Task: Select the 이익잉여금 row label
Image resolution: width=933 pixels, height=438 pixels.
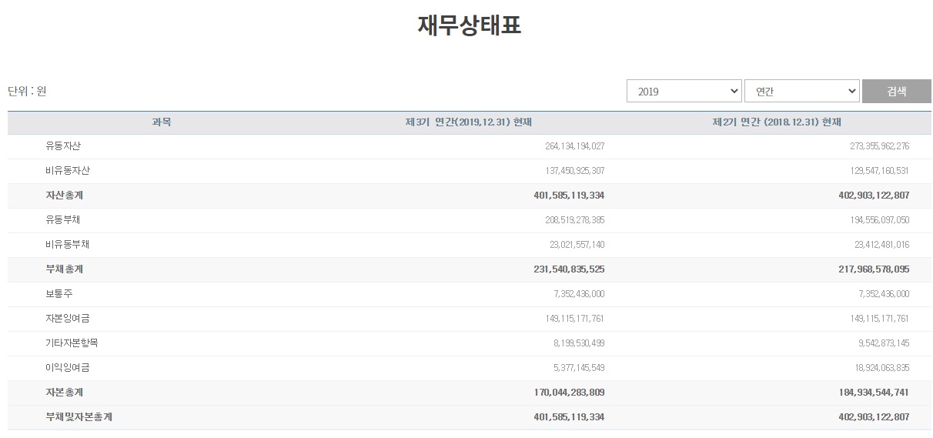Action: pos(68,368)
